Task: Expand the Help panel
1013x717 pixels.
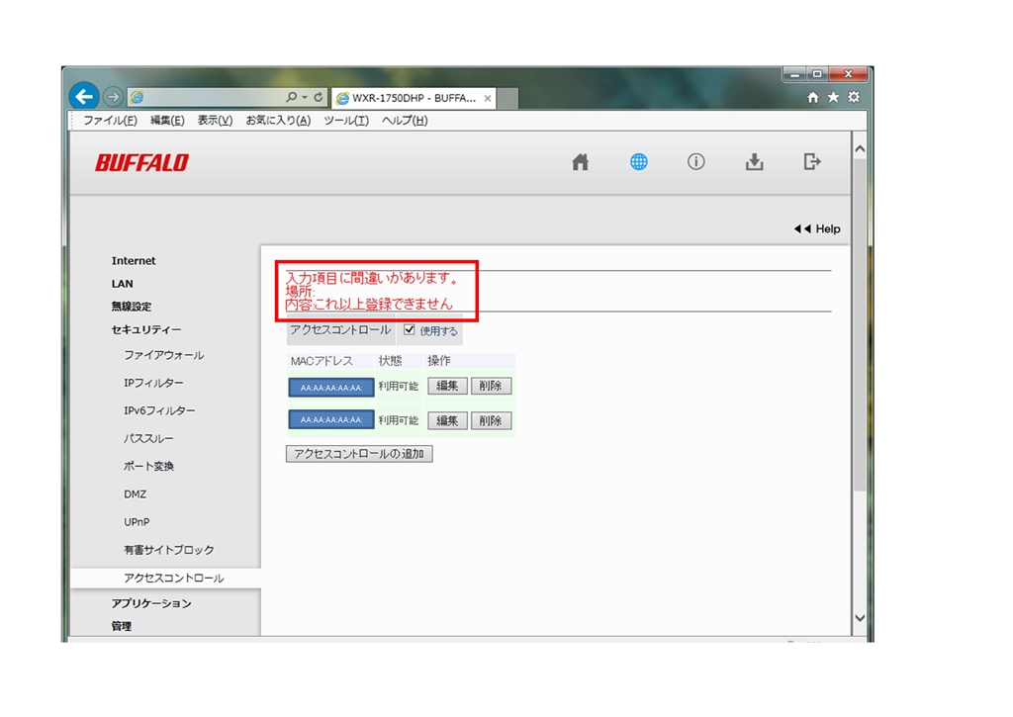Action: 817,228
